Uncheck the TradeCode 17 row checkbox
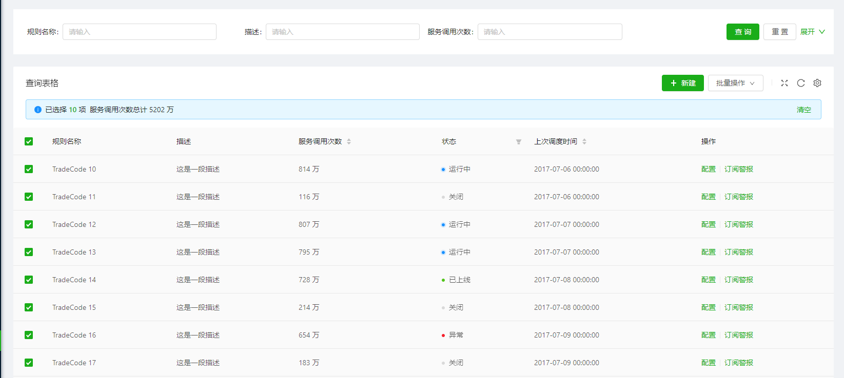 point(29,363)
